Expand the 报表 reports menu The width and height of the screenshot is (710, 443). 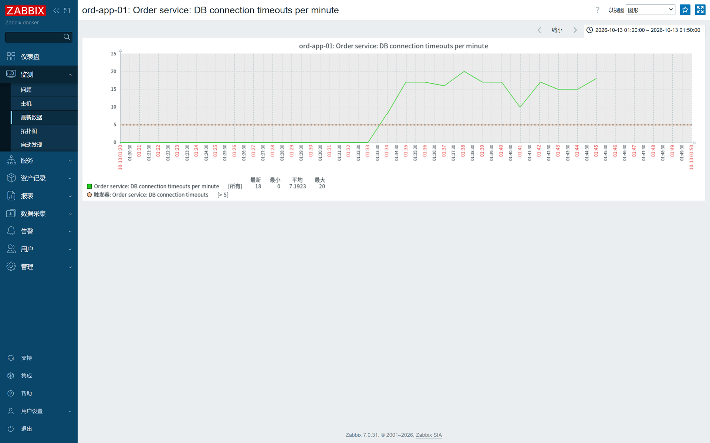(39, 196)
